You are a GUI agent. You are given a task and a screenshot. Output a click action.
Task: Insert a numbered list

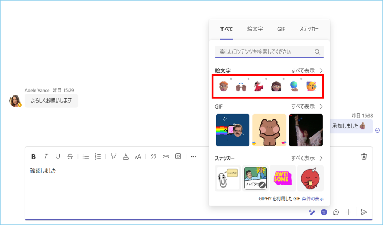point(98,157)
